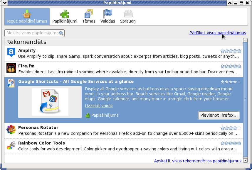
Task: Click the Google Shortcuts small icon
Action: tap(11, 83)
